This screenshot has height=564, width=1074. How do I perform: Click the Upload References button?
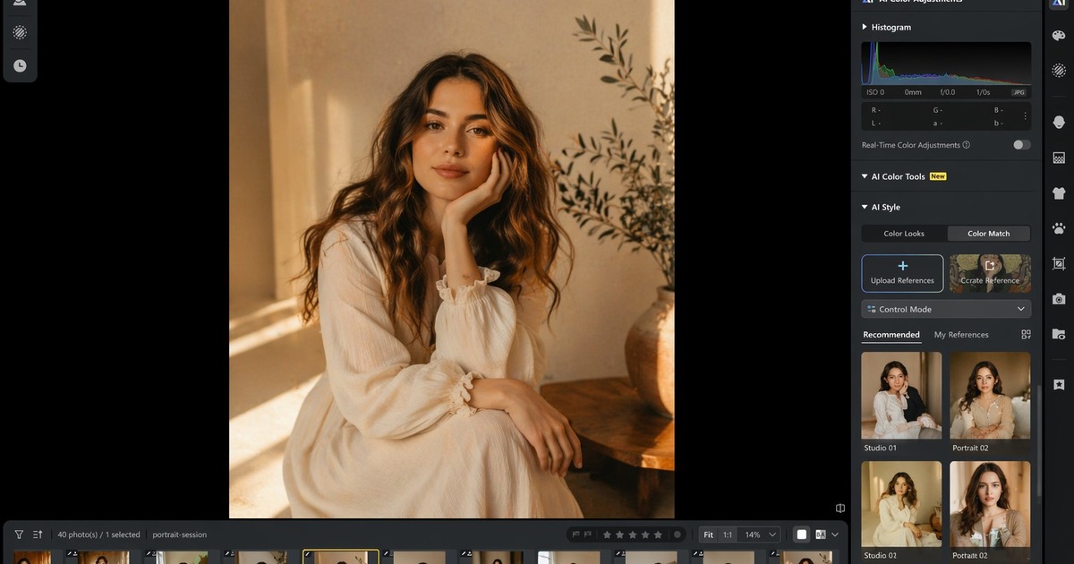(902, 273)
